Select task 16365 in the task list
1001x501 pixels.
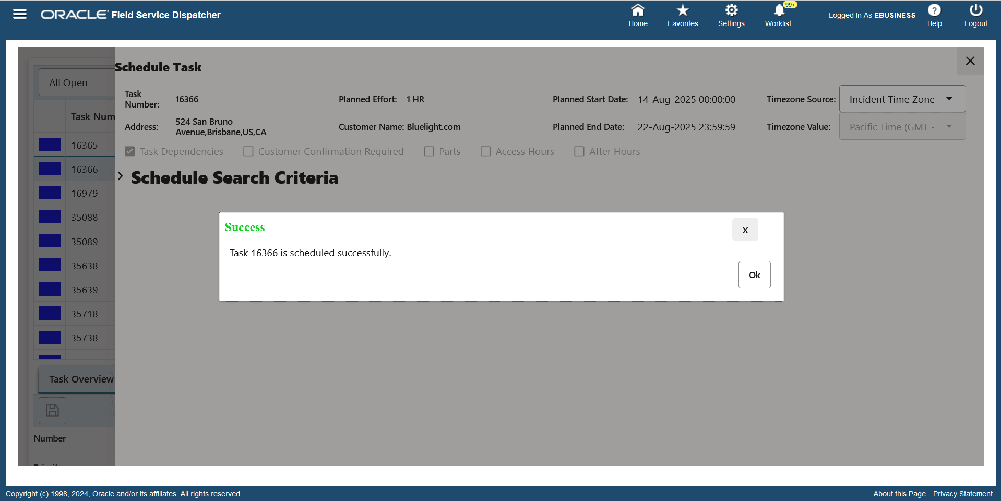click(84, 145)
